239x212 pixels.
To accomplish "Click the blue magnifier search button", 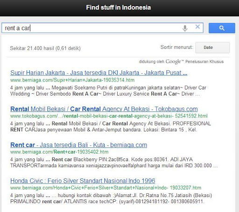I will click(x=222, y=28).
